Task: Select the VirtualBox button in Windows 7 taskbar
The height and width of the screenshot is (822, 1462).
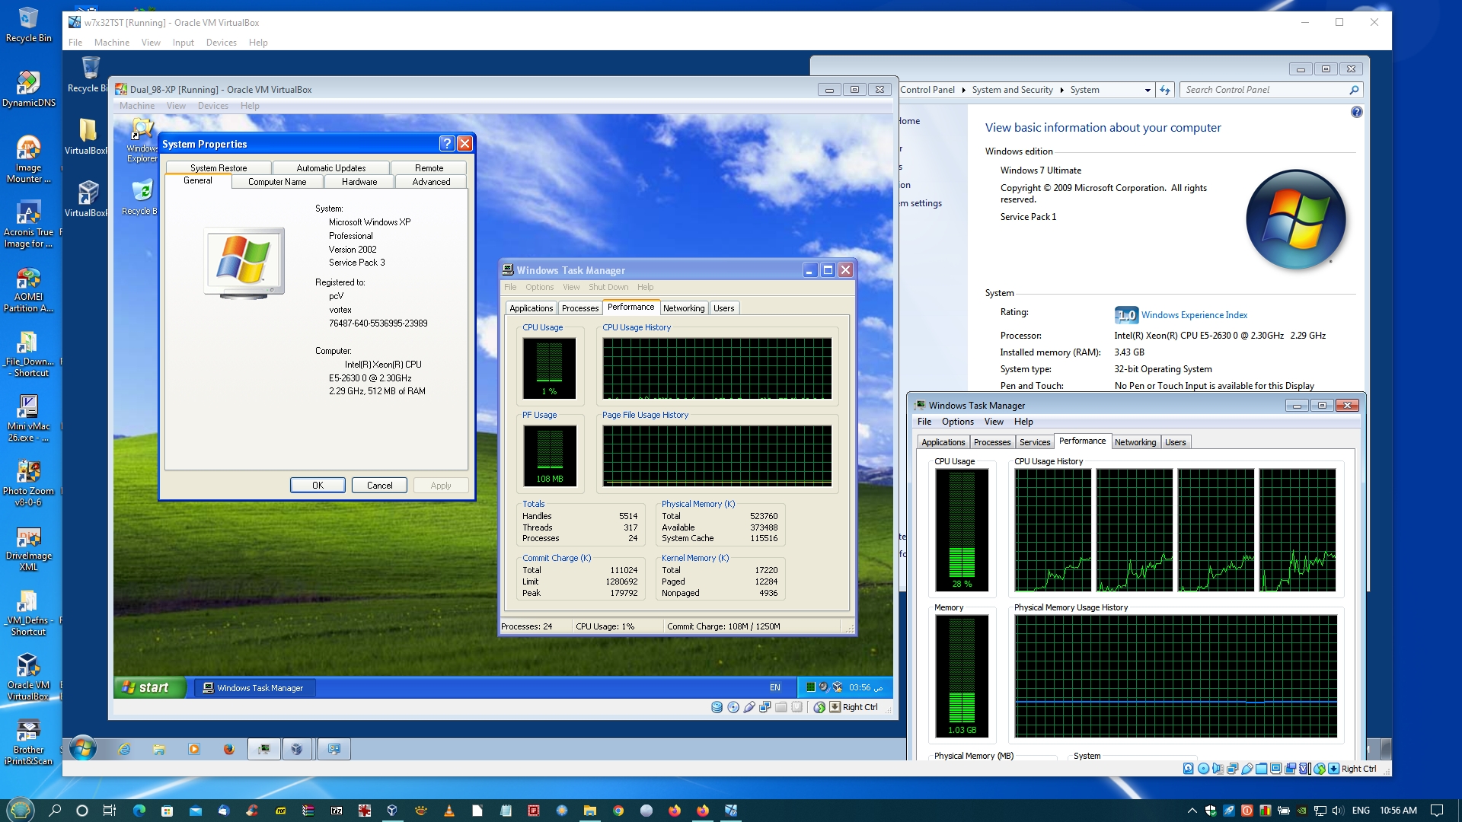Action: pyautogui.click(x=297, y=749)
